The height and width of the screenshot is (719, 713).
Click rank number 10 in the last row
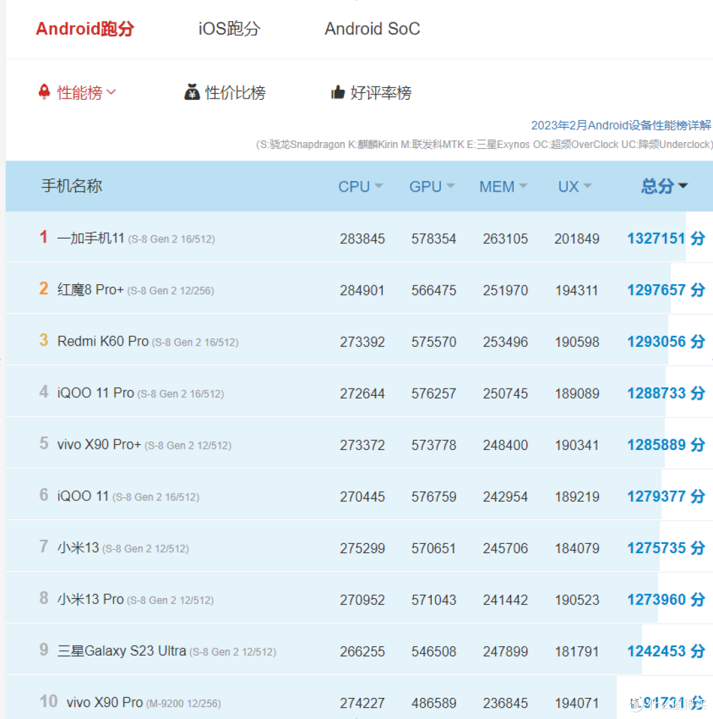point(48,701)
